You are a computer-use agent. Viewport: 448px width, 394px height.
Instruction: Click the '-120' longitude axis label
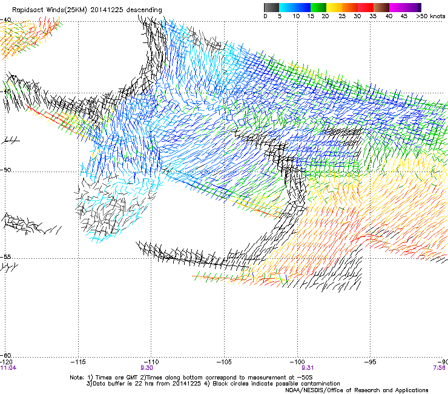tap(6, 362)
